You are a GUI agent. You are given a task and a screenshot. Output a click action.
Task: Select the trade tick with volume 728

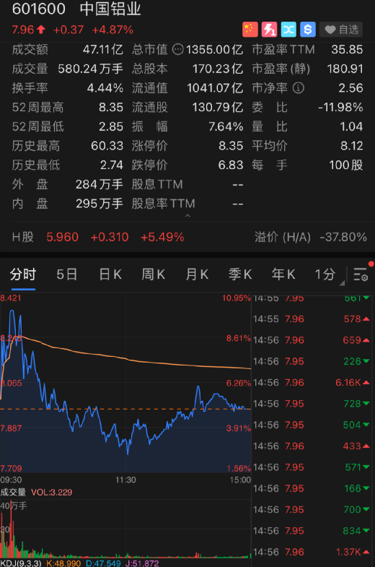tap(312, 404)
